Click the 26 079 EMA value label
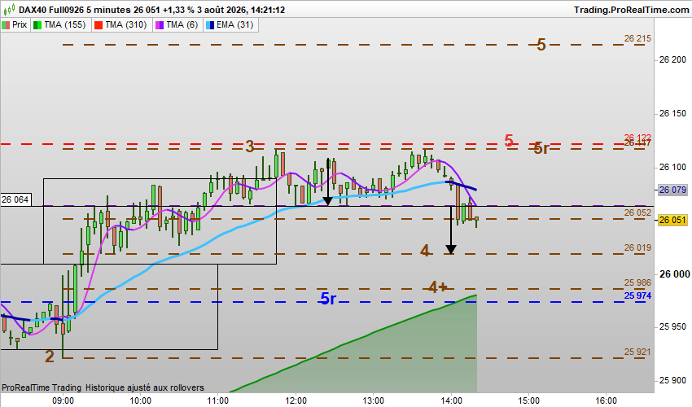Image resolution: width=692 pixels, height=407 pixels. 672,190
